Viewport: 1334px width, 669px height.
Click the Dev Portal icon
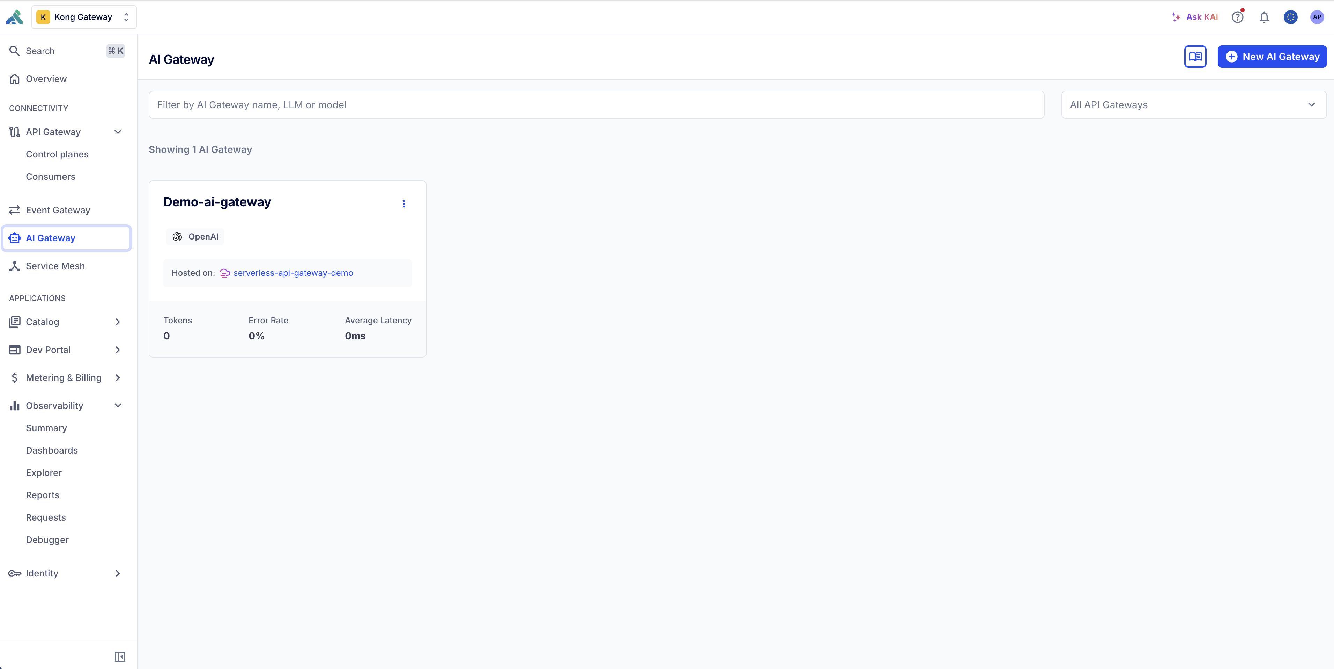pos(15,350)
